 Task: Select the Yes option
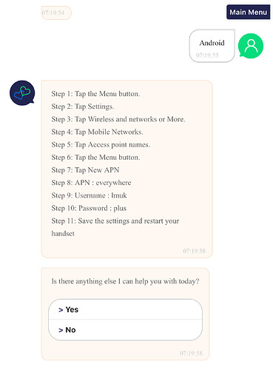coord(125,309)
